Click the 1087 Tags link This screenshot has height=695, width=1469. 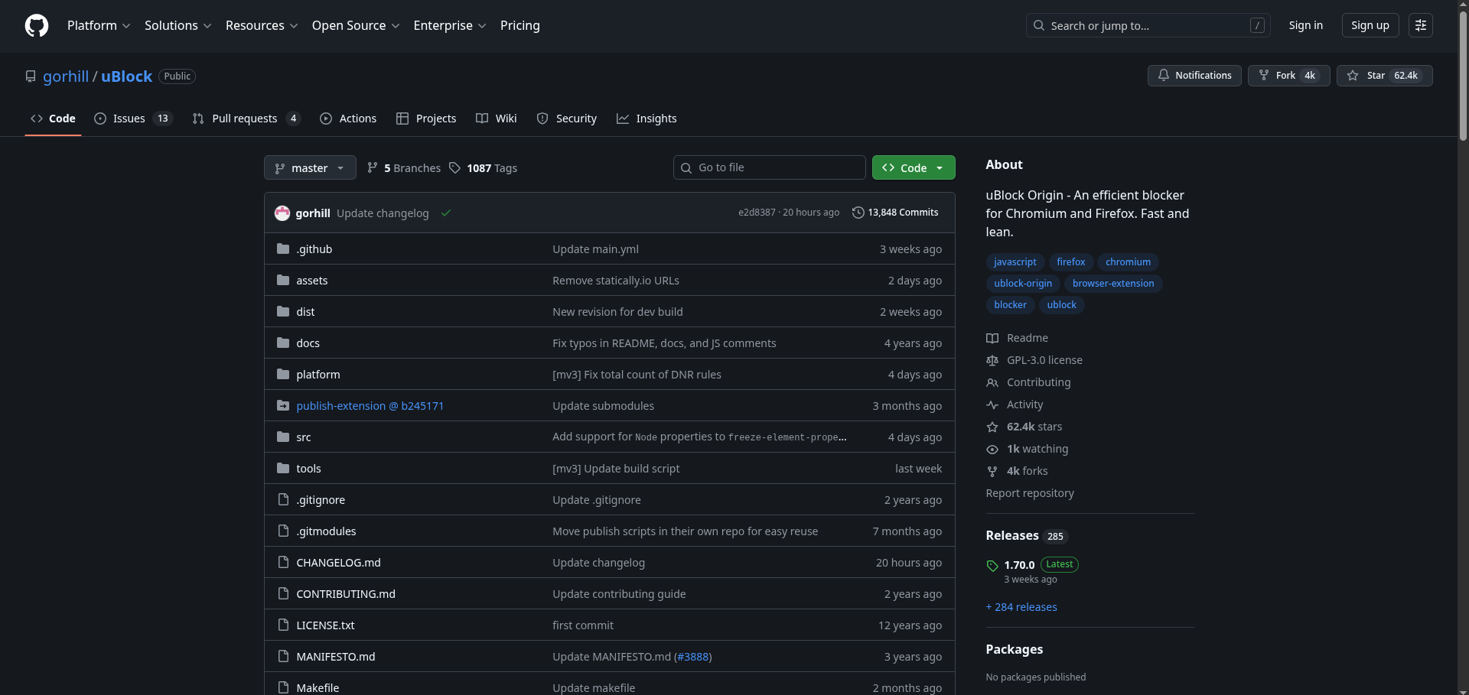[483, 168]
